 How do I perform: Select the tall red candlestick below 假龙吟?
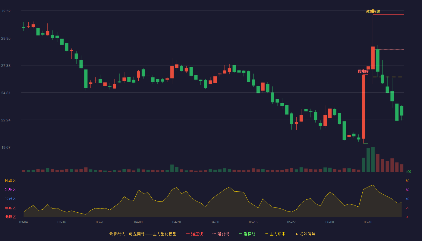[363, 107]
